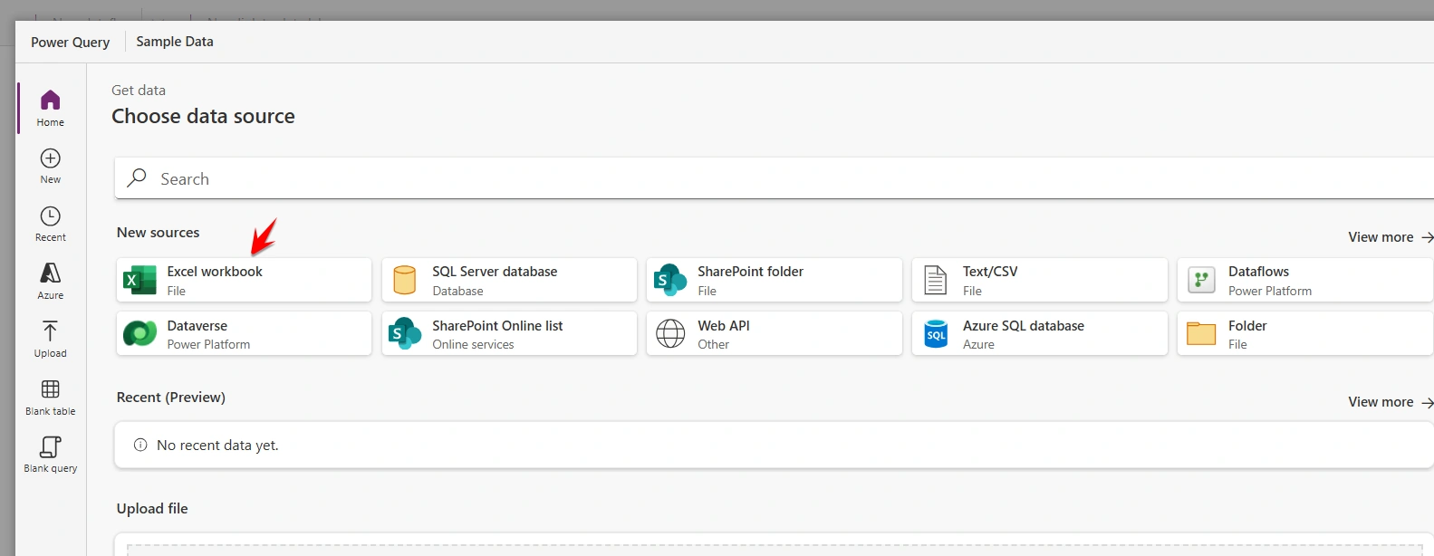The image size is (1434, 556).
Task: Click the Dataverse green swirl icon
Action: (x=140, y=334)
